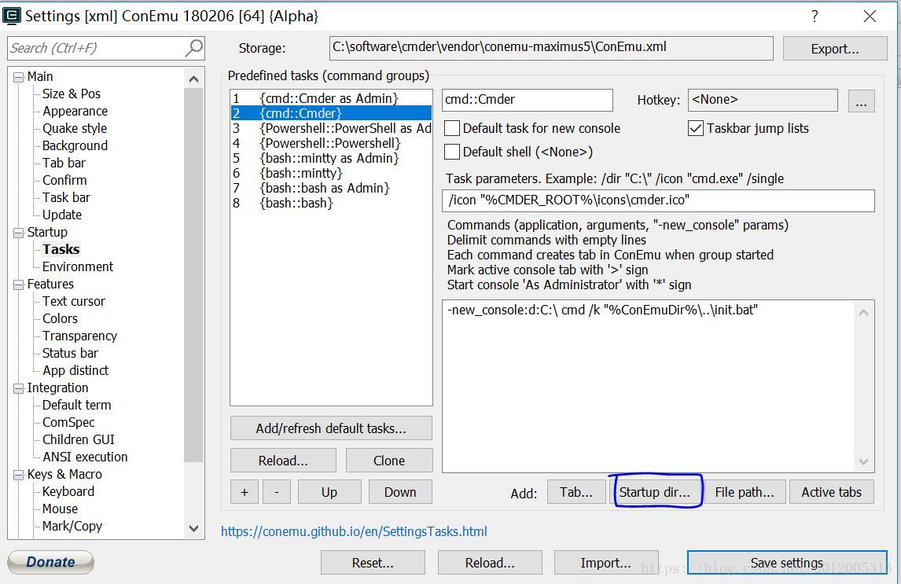901x584 pixels.
Task: Select Tab bar in settings tree
Action: coord(64,163)
